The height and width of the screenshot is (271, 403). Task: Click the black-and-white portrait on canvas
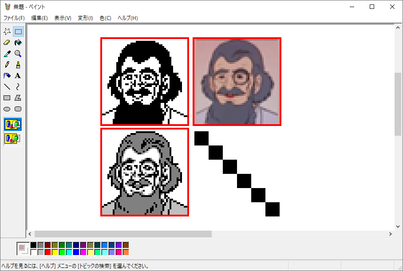[x=145, y=82]
